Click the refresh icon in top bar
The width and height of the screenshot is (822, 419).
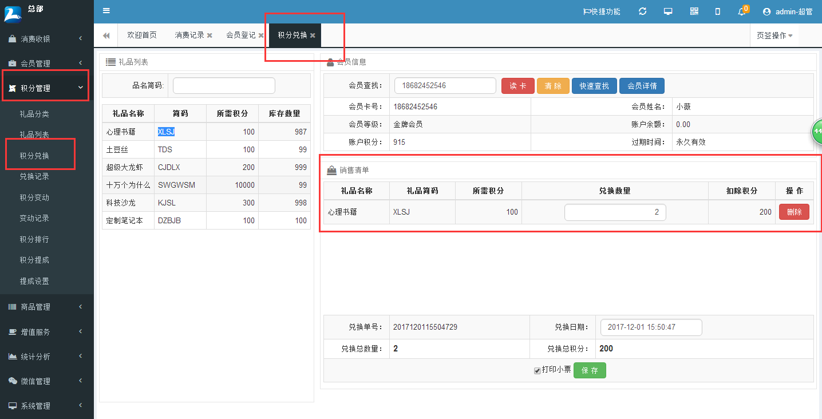click(x=643, y=11)
